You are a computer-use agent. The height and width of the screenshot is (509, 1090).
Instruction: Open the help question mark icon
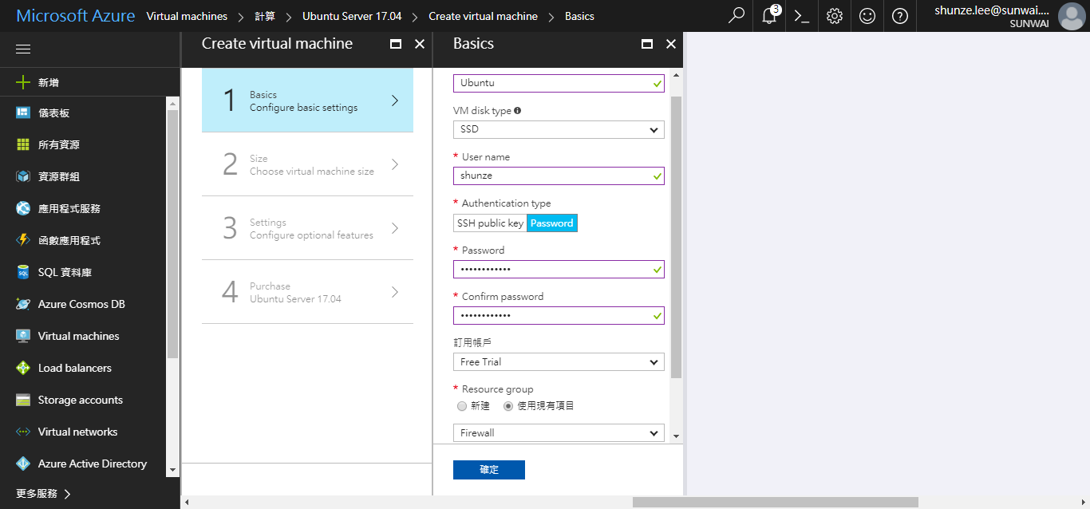click(900, 16)
